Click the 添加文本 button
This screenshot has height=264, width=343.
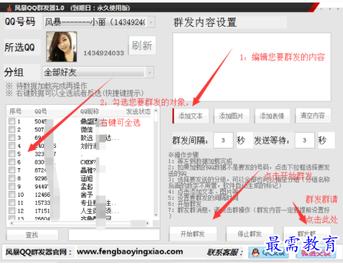click(190, 116)
